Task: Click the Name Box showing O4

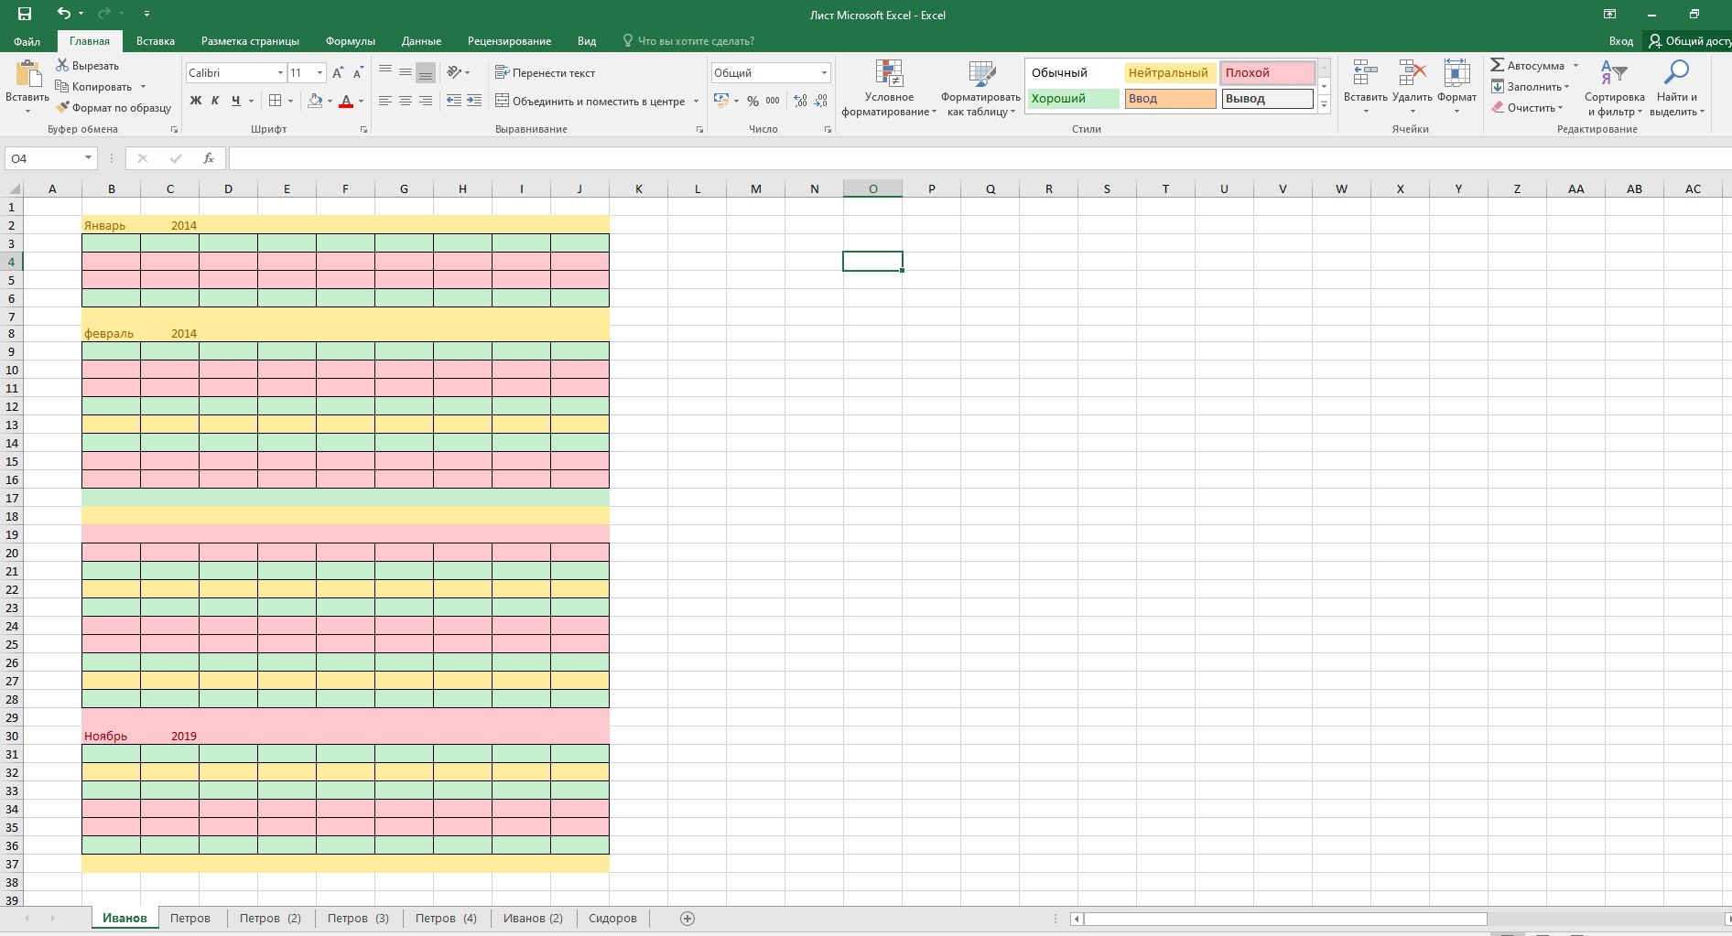Action: [x=50, y=158]
